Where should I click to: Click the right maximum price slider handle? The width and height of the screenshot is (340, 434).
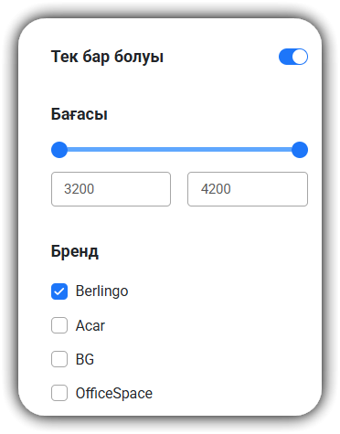300,150
